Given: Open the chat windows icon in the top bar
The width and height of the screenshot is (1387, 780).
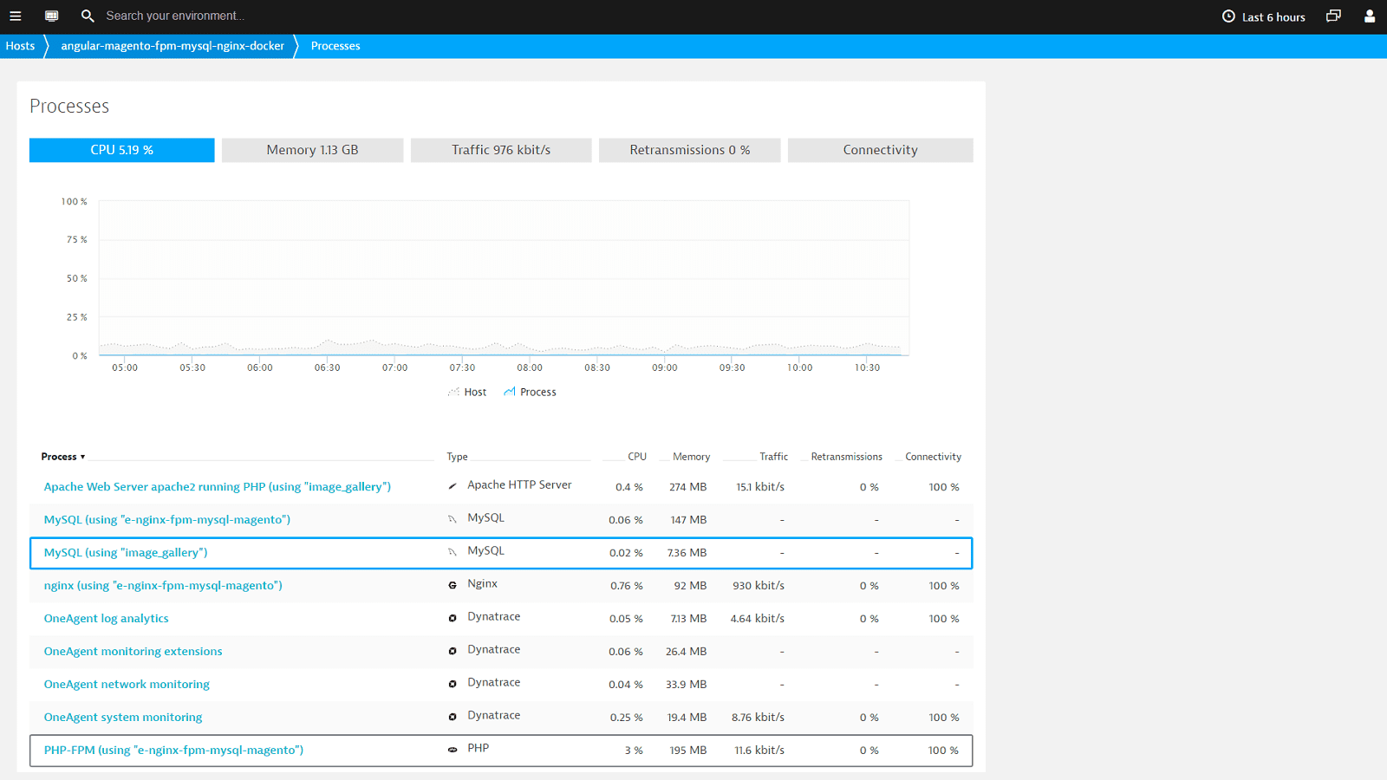Looking at the screenshot, I should pyautogui.click(x=1333, y=16).
